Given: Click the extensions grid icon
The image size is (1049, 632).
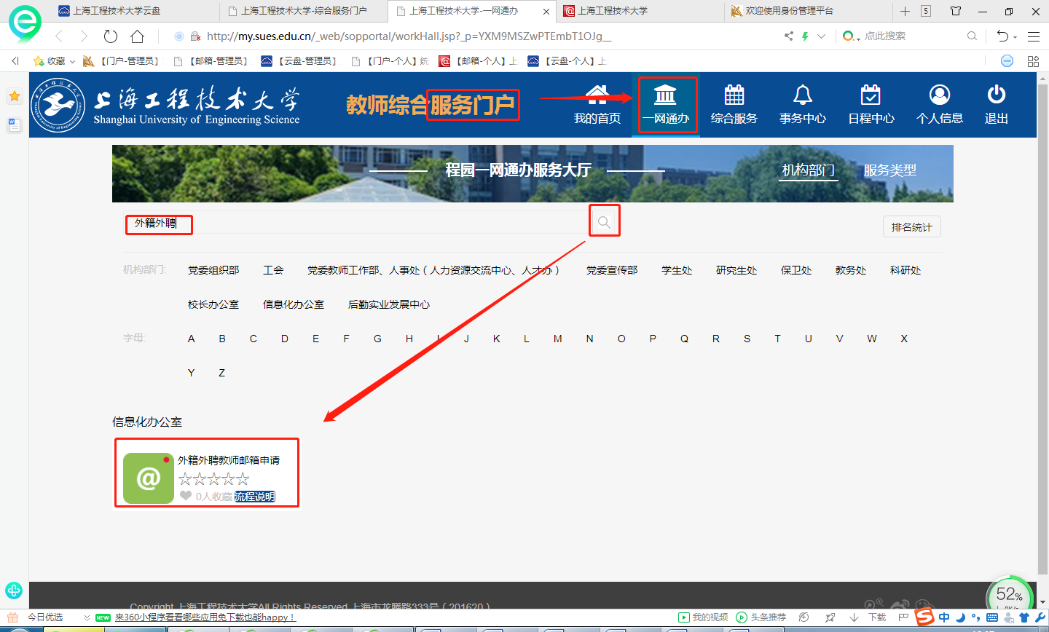Looking at the screenshot, I should (1033, 61).
